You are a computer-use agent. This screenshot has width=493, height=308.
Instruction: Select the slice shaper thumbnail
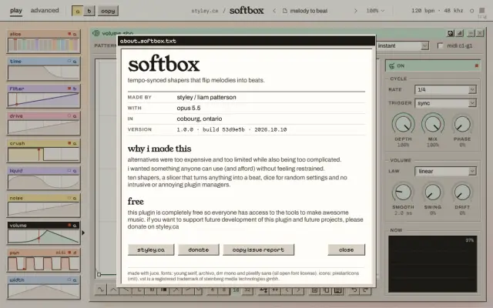pos(43,45)
